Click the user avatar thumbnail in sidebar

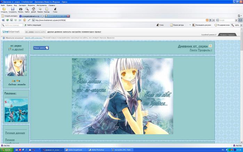pos(16,65)
